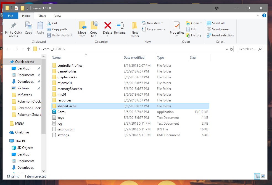The image size is (272, 185).
Task: Select the settings.bin file
Action: 130,129
